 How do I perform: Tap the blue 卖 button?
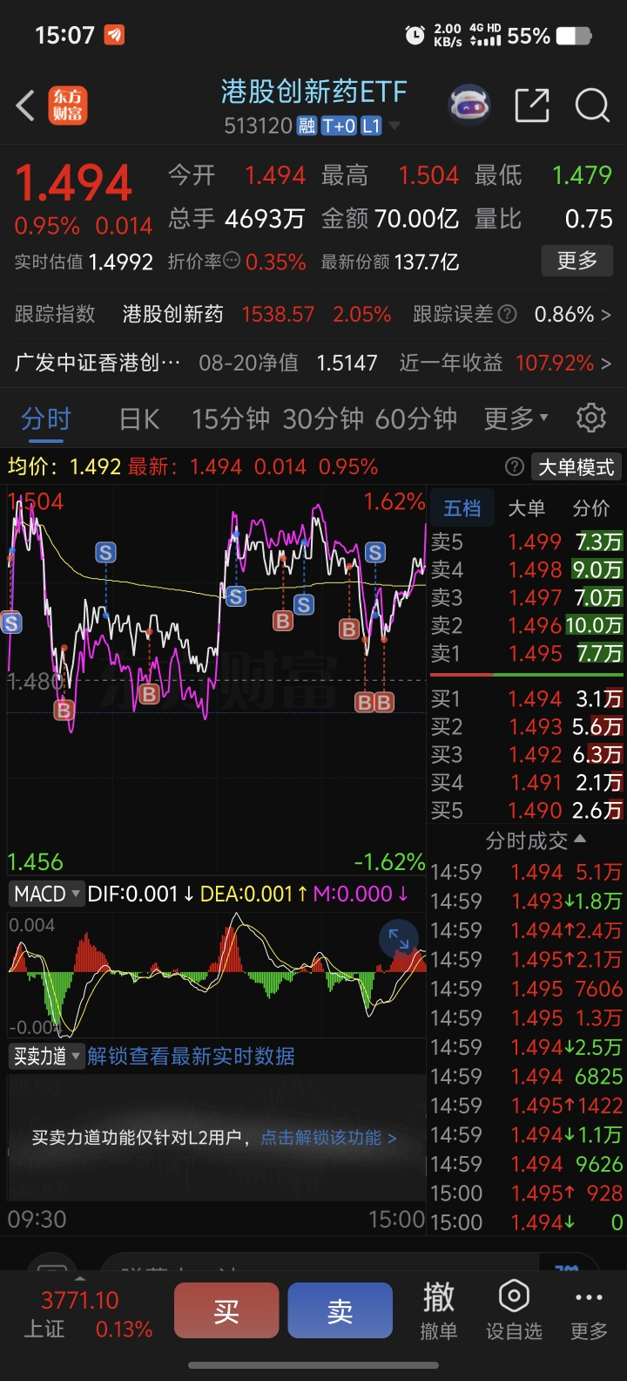(340, 1310)
